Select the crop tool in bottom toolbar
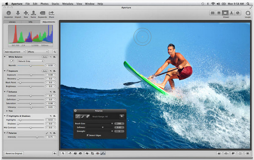 (92, 153)
